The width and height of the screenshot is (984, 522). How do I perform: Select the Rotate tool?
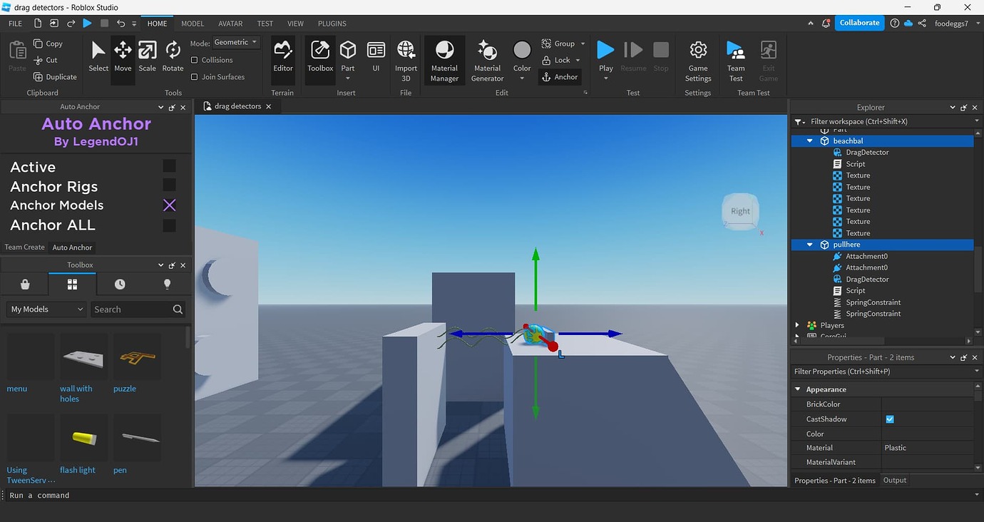172,56
